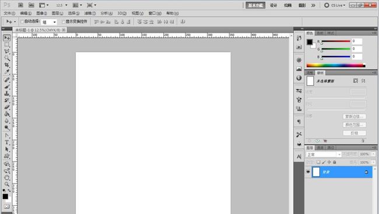Image resolution: width=379 pixels, height=214 pixels.
Task: Toggle lock transparent pixels in Layers panel
Action: tap(318, 162)
